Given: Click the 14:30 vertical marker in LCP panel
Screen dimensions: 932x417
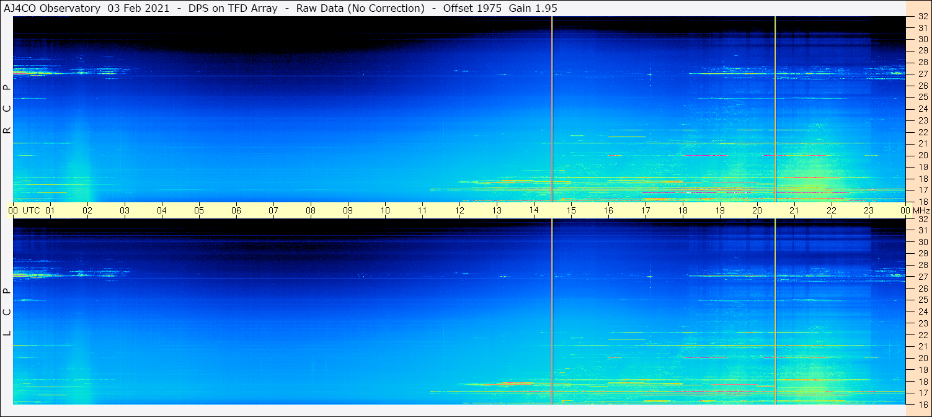Looking at the screenshot, I should click(x=552, y=311).
